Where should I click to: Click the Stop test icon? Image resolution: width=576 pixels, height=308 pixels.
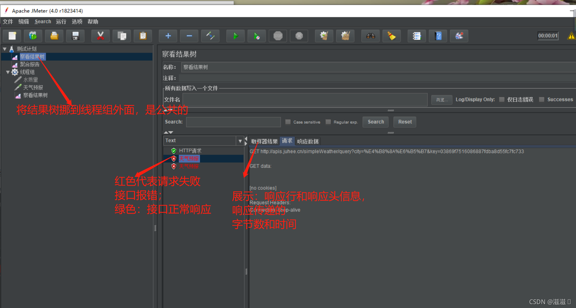click(278, 36)
